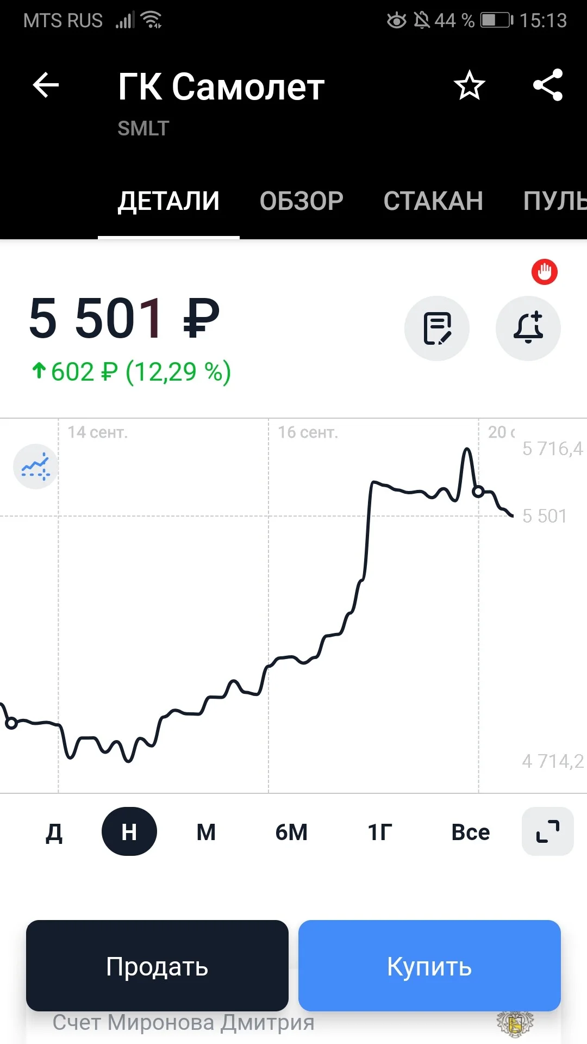Tap the Купить button
Image resolution: width=587 pixels, height=1044 pixels.
coord(429,966)
